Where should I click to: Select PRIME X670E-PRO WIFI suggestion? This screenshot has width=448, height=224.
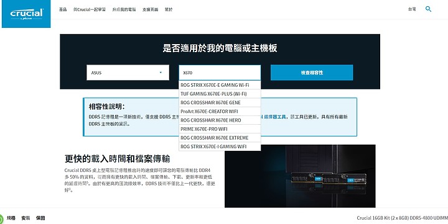click(220, 129)
